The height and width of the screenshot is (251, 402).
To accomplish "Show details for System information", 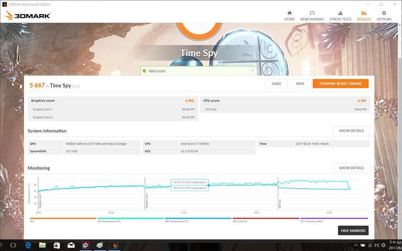I will click(351, 131).
